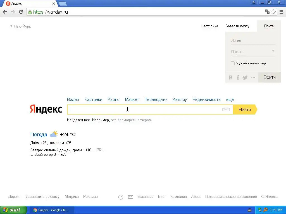This screenshot has height=214, width=286.
Task: Open the Chrome hamburger menu
Action: pyautogui.click(x=282, y=12)
